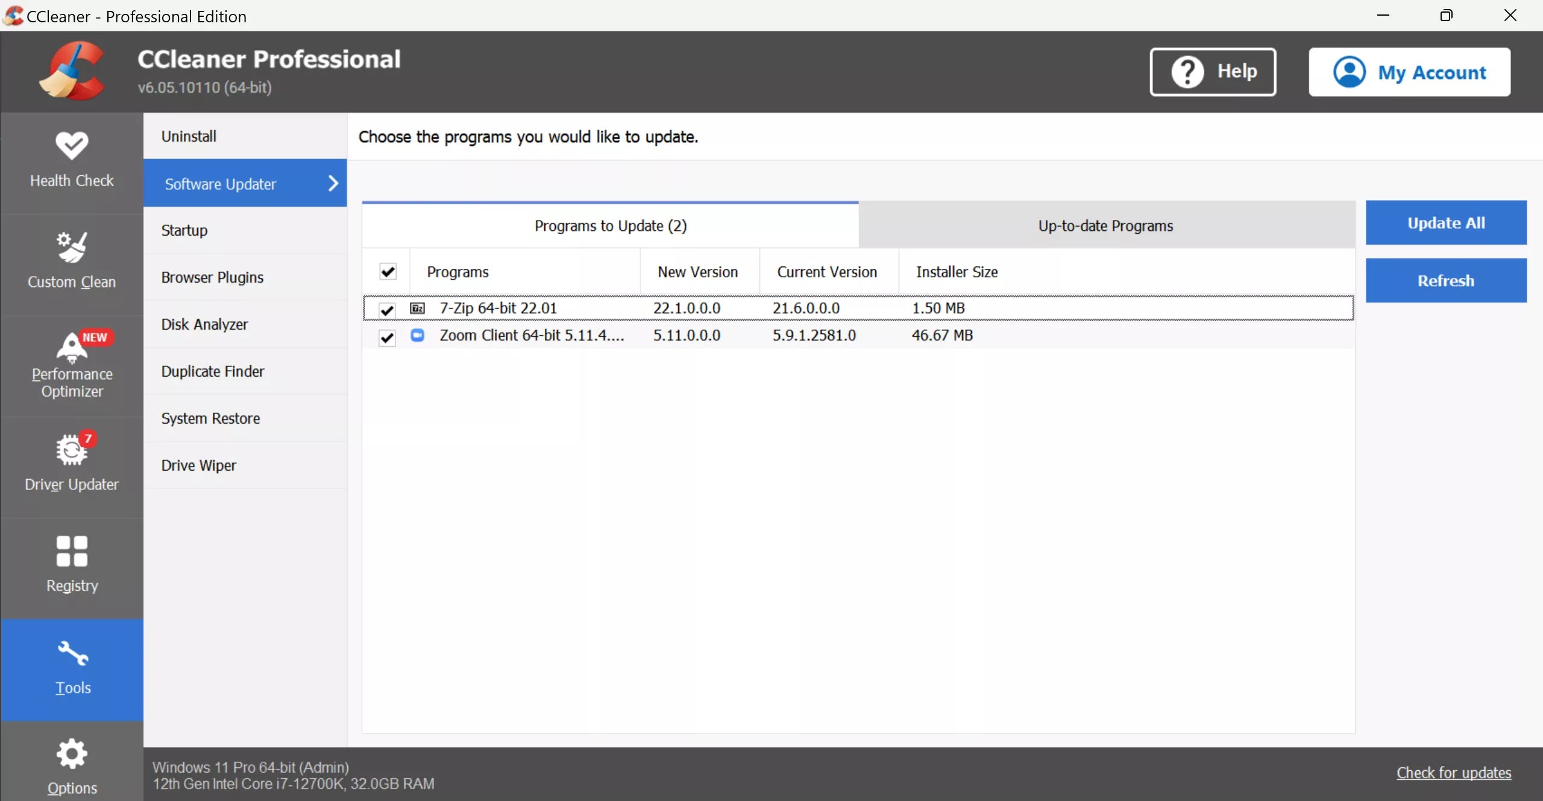This screenshot has width=1543, height=801.
Task: Sort by Installer Size column header
Action: point(957,272)
